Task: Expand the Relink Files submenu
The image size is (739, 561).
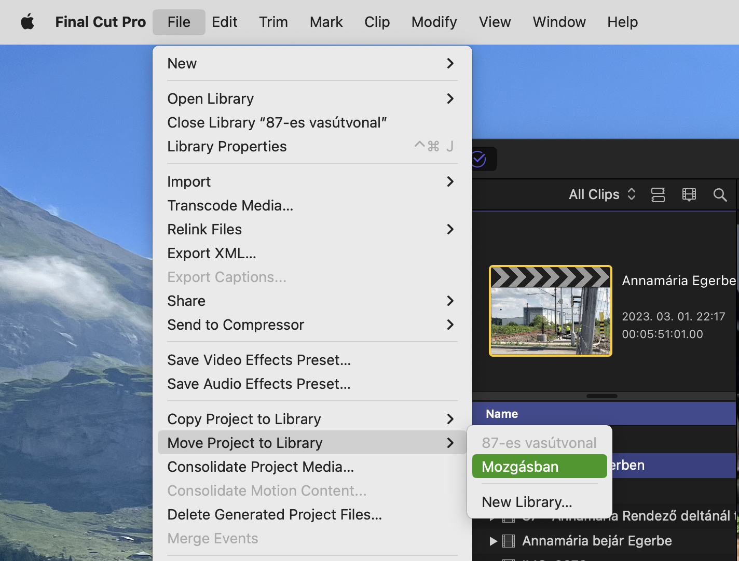Action: pos(312,229)
